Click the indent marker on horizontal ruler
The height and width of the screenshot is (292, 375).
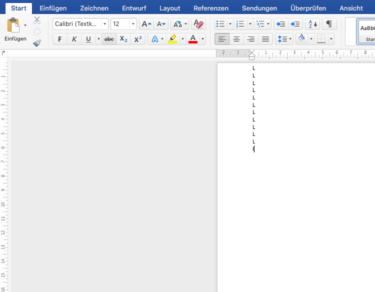pos(251,54)
